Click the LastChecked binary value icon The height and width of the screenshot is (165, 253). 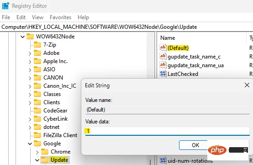163,74
